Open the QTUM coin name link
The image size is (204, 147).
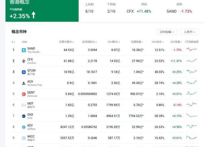click(31, 70)
